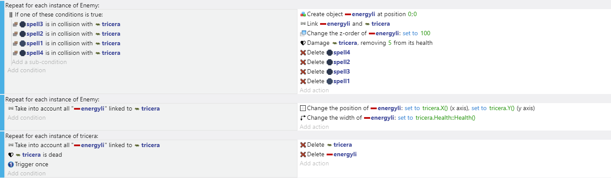Click 'Add action' under Delete spell1
This screenshot has width=611, height=178.
[314, 91]
